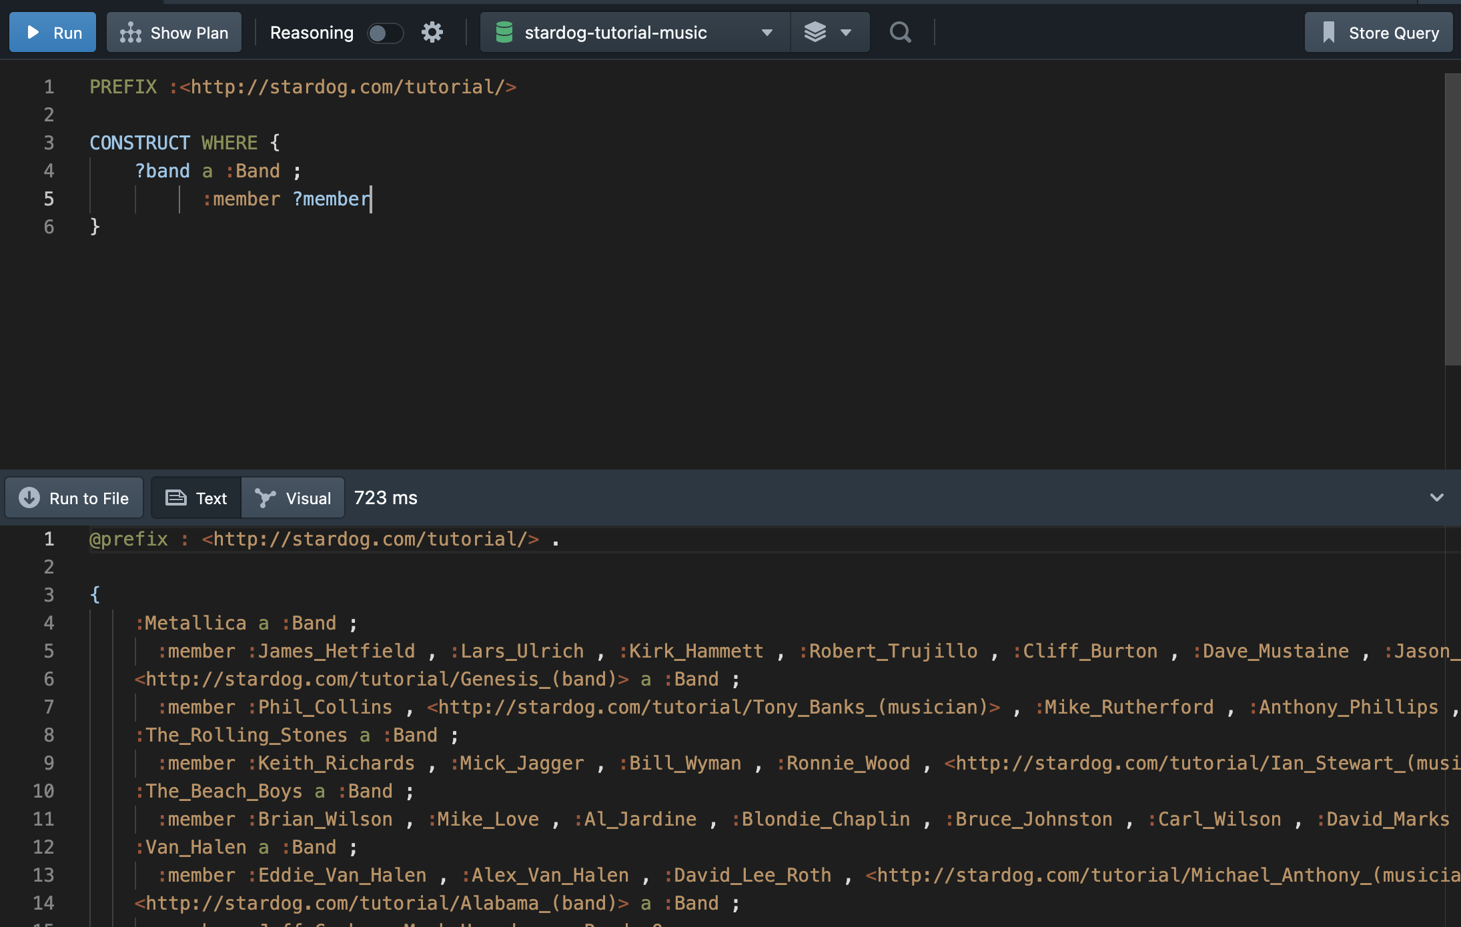Image resolution: width=1461 pixels, height=927 pixels.
Task: Click :Van_Halen in results
Action: (x=191, y=847)
